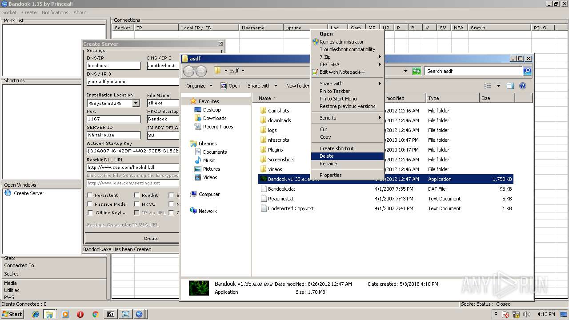This screenshot has height=320, width=569.
Task: Enable the HKCU checkbox
Action: click(x=136, y=204)
